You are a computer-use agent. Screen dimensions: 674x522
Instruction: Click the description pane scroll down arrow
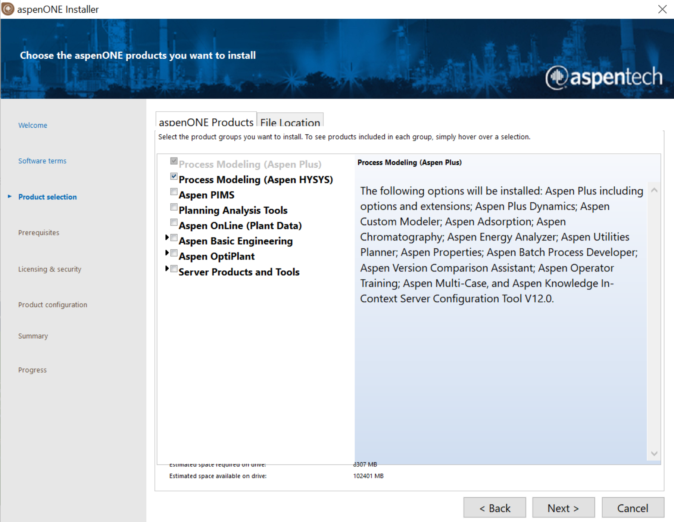(x=654, y=453)
